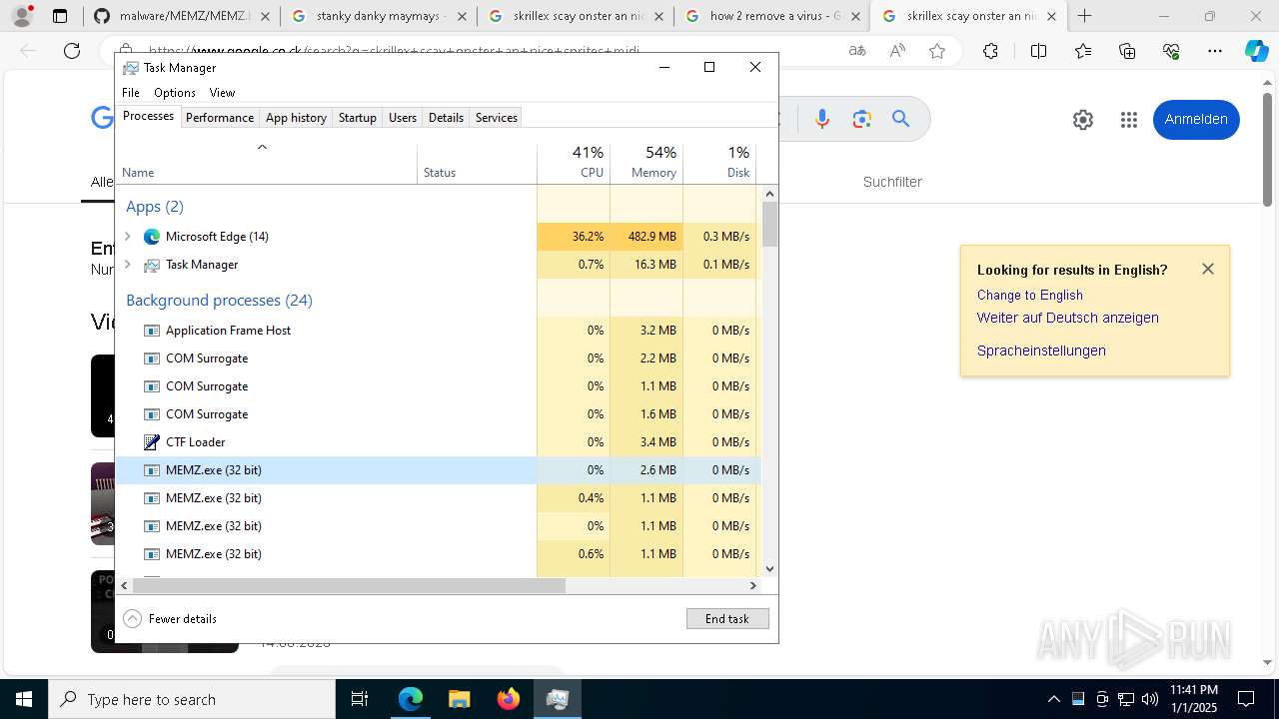Screen dimensions: 1279x719
Task: Click the Google search magnifier icon
Action: click(901, 119)
